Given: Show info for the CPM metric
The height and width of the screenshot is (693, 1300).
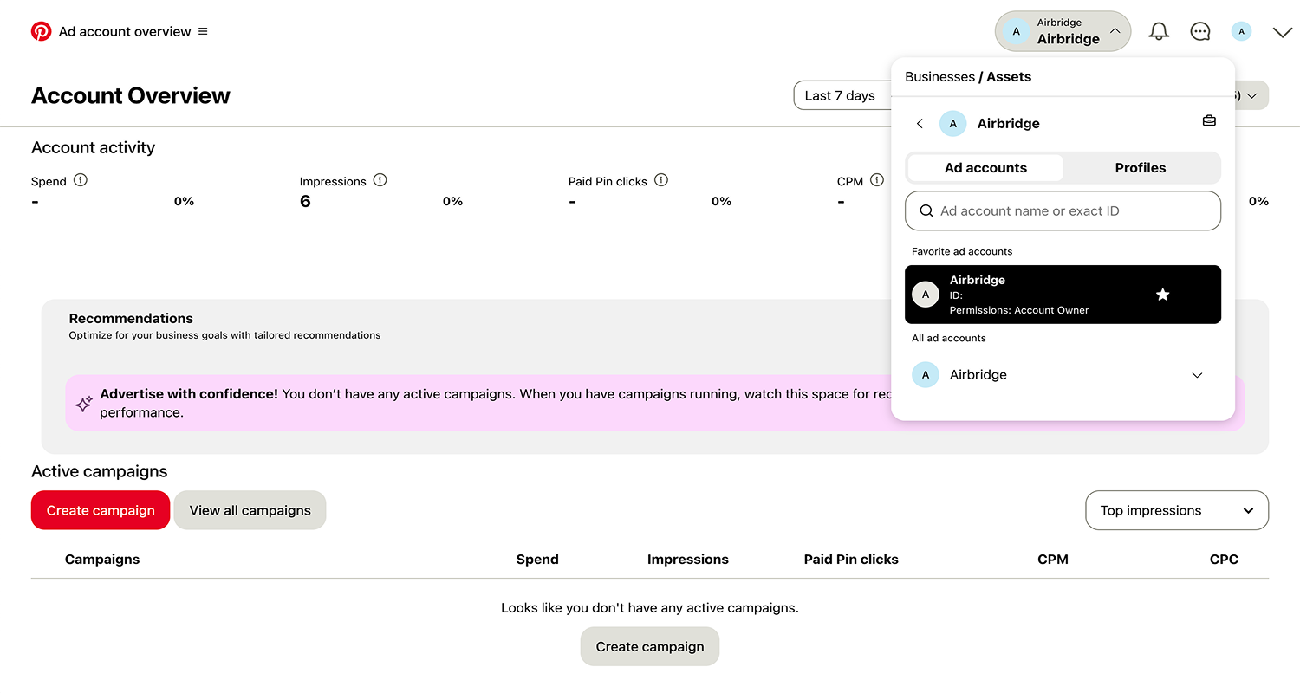Looking at the screenshot, I should point(877,180).
